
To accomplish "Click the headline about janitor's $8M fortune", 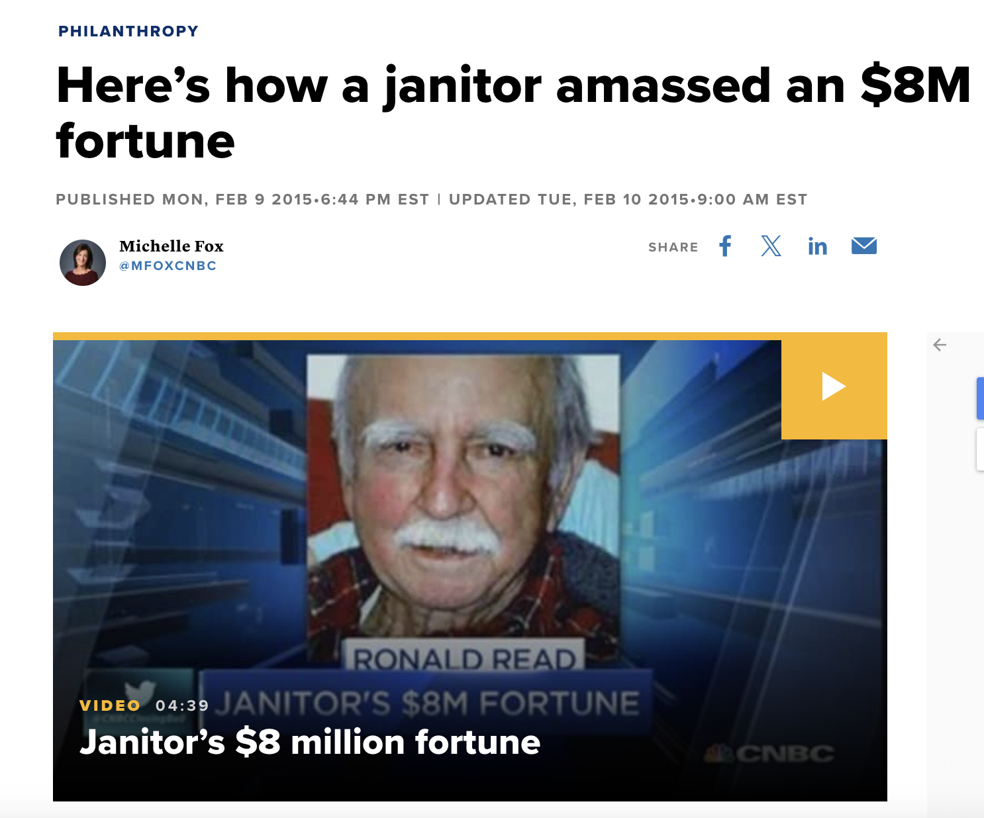I will (x=513, y=113).
